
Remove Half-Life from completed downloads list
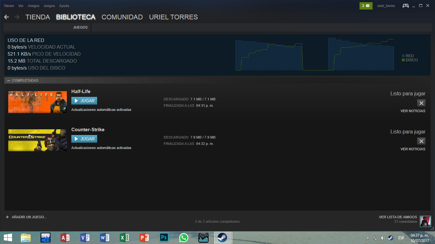pos(421,103)
